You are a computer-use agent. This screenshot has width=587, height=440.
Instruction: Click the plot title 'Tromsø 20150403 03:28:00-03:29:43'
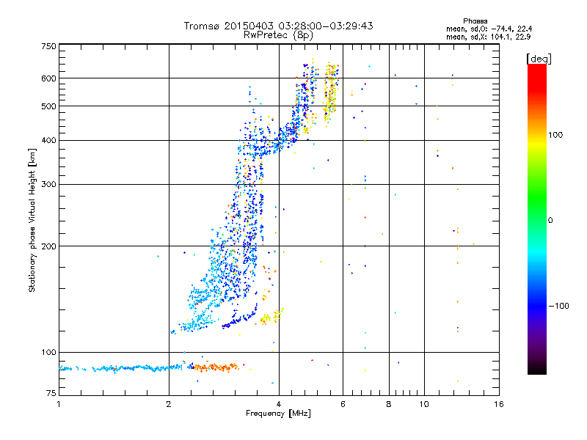tap(278, 26)
